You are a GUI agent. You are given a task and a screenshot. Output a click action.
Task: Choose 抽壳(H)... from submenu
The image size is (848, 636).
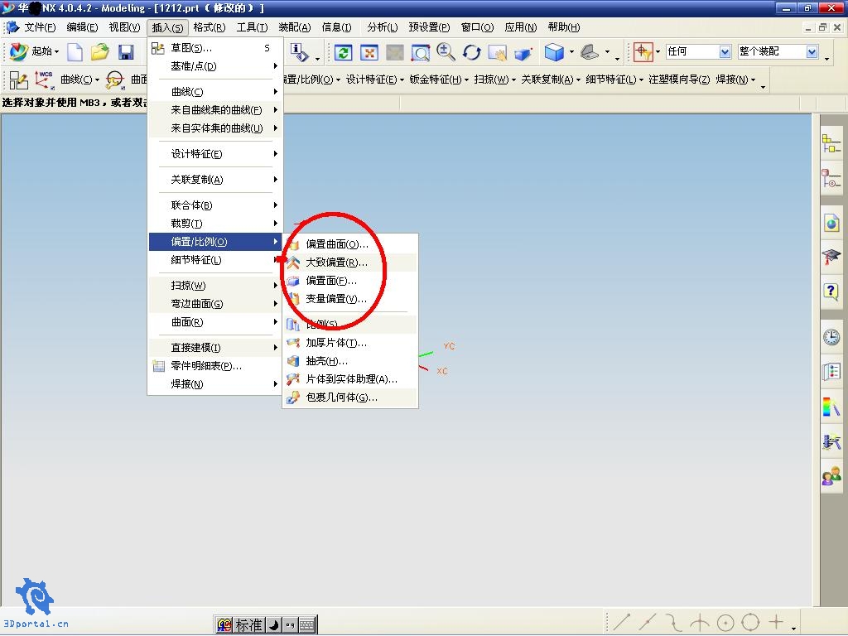click(350, 361)
